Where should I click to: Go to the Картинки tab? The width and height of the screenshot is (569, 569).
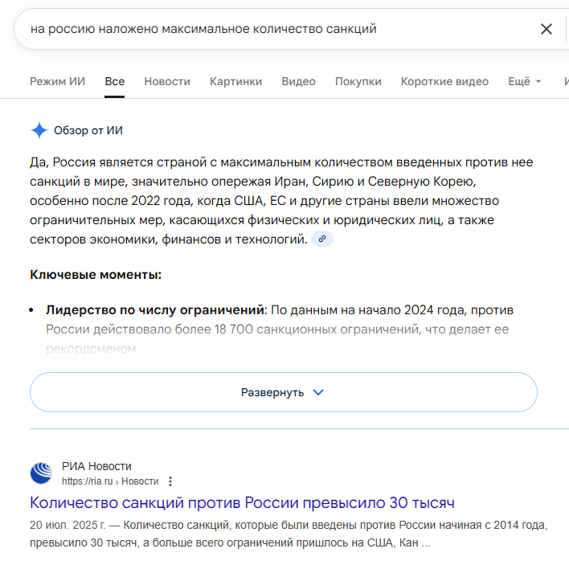tap(235, 81)
